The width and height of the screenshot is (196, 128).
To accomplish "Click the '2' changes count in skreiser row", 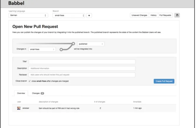I will coord(100,108).
